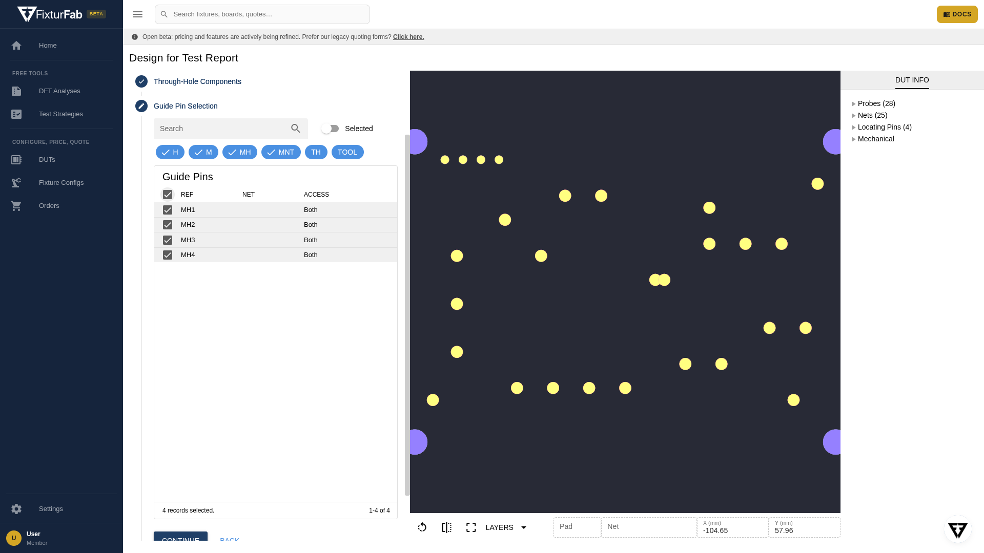Uncheck the MH1 row checkbox
The image size is (984, 553).
(x=168, y=210)
